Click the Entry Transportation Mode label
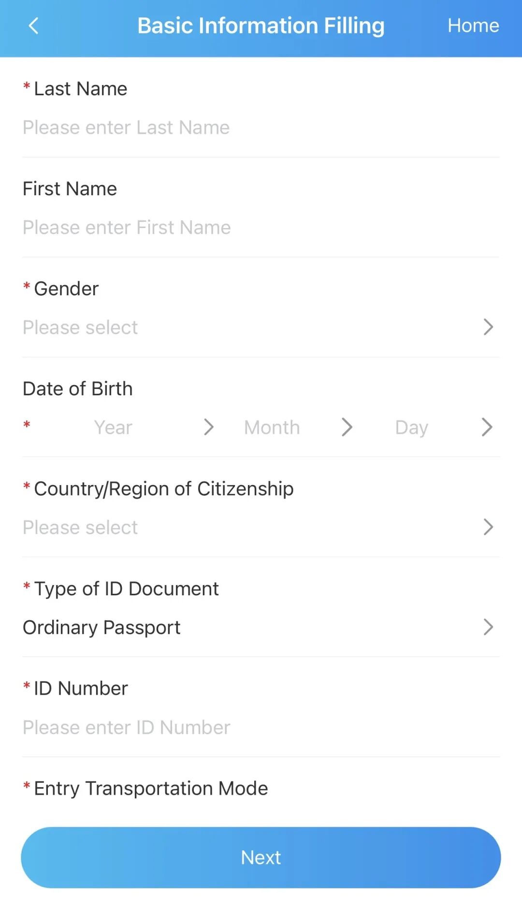This screenshot has height=903, width=522. pos(150,788)
